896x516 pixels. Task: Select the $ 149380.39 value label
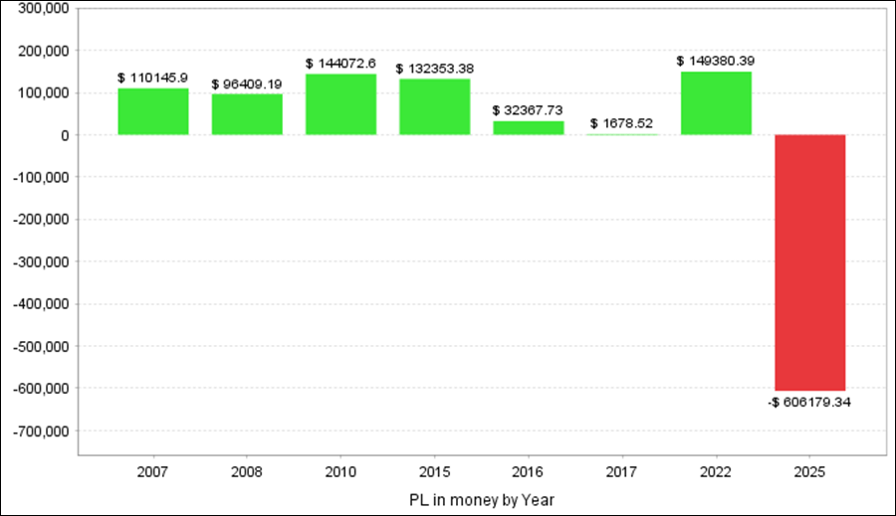[716, 61]
